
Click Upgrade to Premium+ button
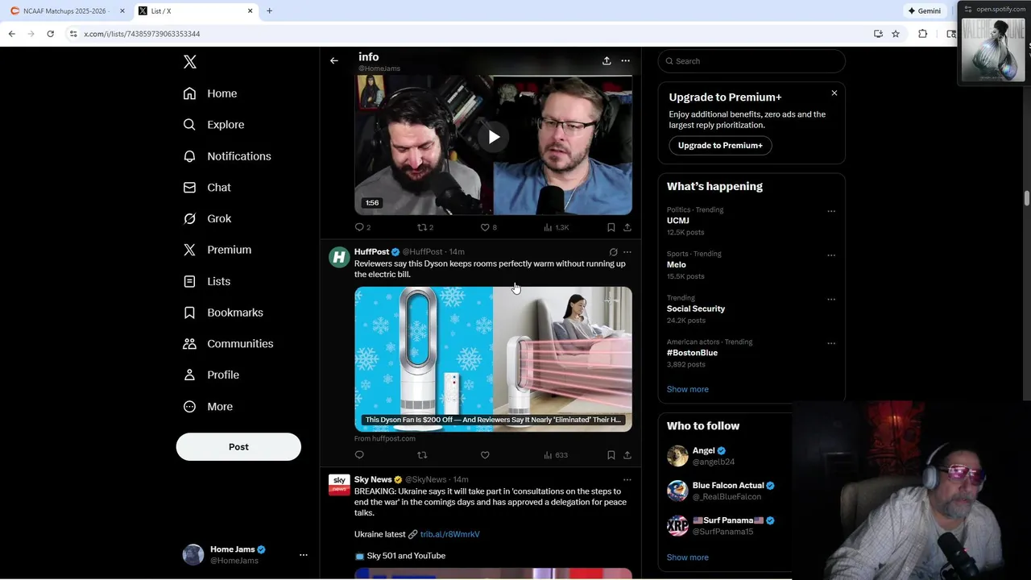(x=720, y=146)
